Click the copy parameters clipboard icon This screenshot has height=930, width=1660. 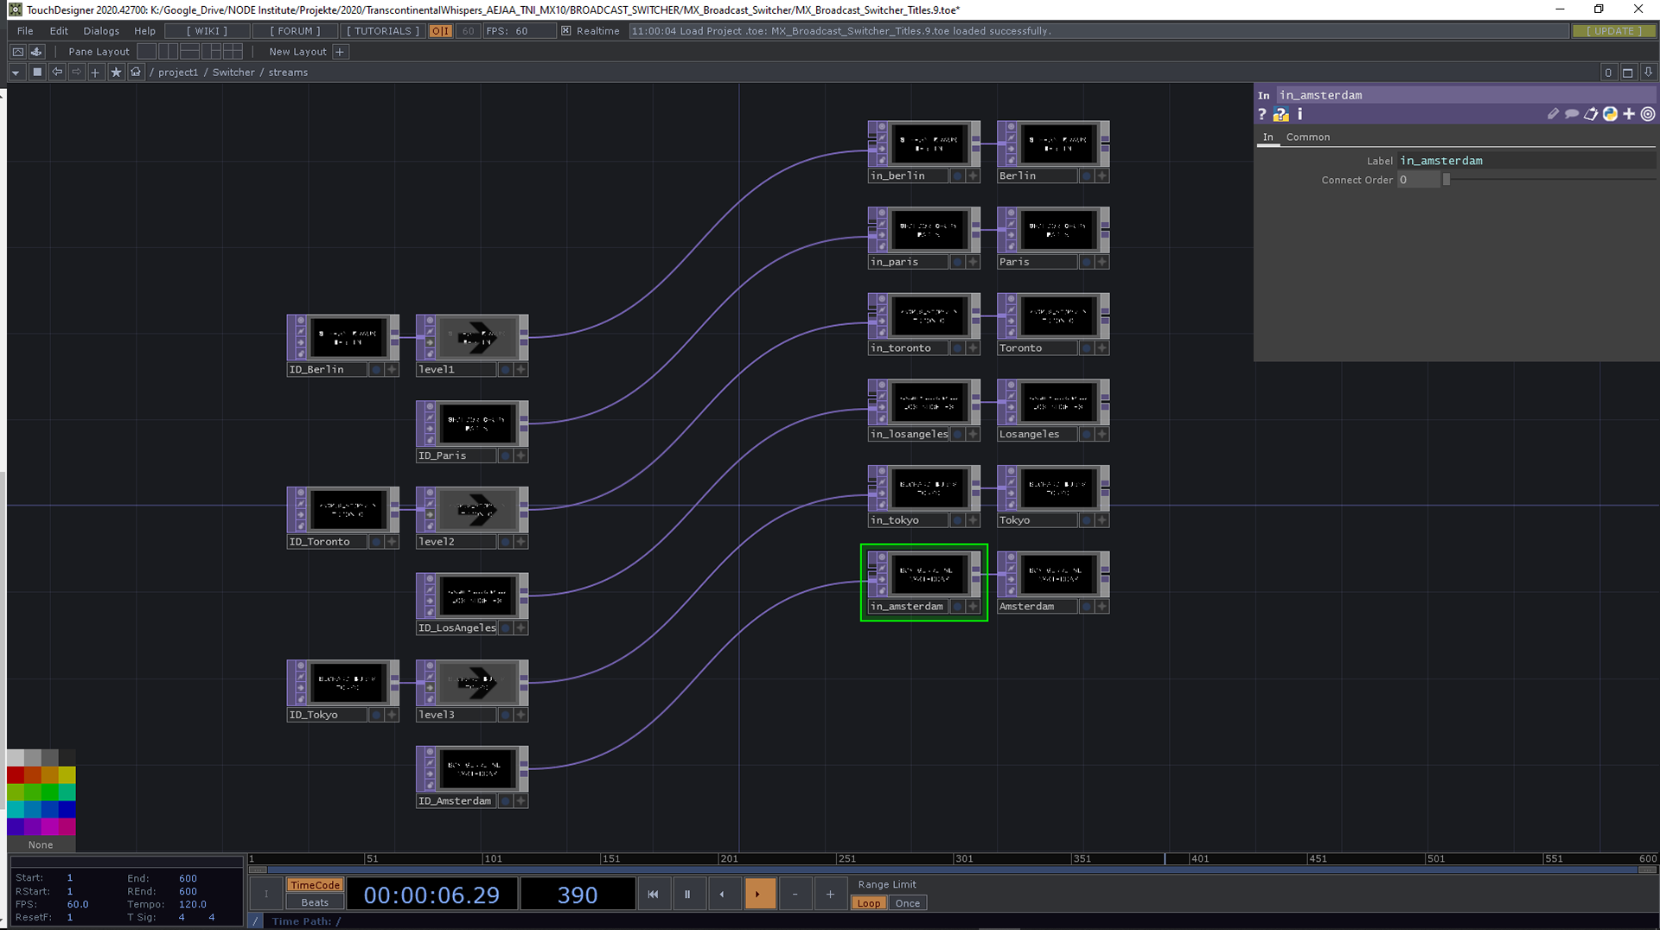click(x=1591, y=114)
